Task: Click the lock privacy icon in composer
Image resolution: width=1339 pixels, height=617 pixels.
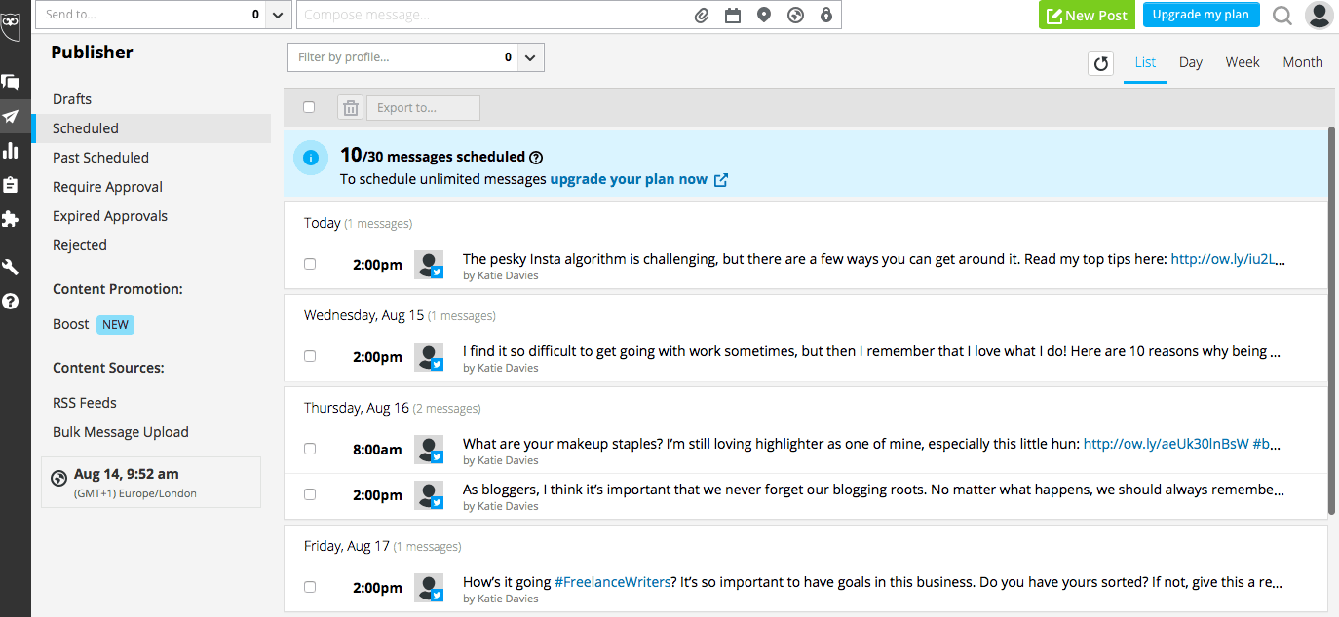Action: click(826, 15)
